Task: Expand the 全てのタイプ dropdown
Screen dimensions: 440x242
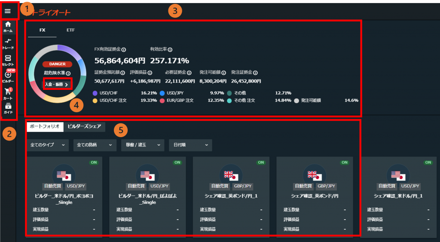Action: [48, 145]
